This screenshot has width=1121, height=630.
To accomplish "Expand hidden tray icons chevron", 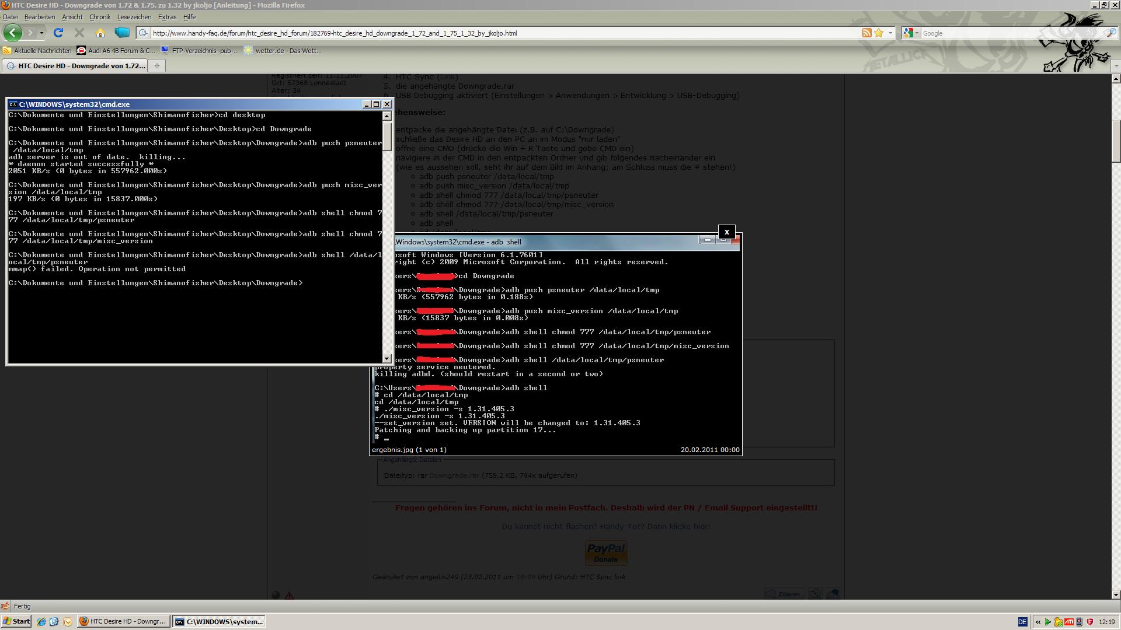I will 1038,622.
